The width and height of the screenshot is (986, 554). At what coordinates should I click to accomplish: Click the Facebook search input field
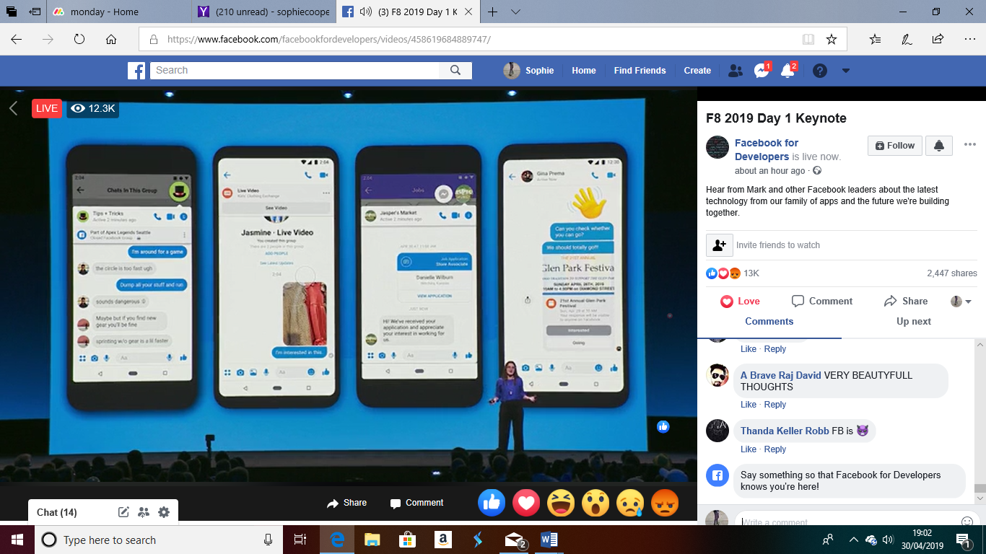click(x=295, y=70)
